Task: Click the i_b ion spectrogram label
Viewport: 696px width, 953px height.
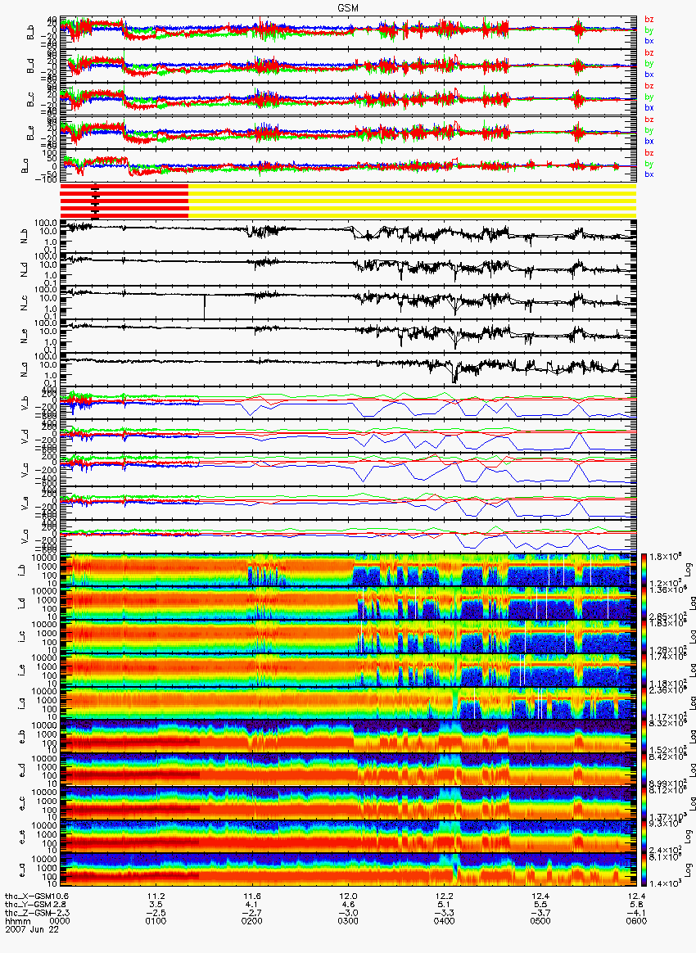Action: (20, 570)
